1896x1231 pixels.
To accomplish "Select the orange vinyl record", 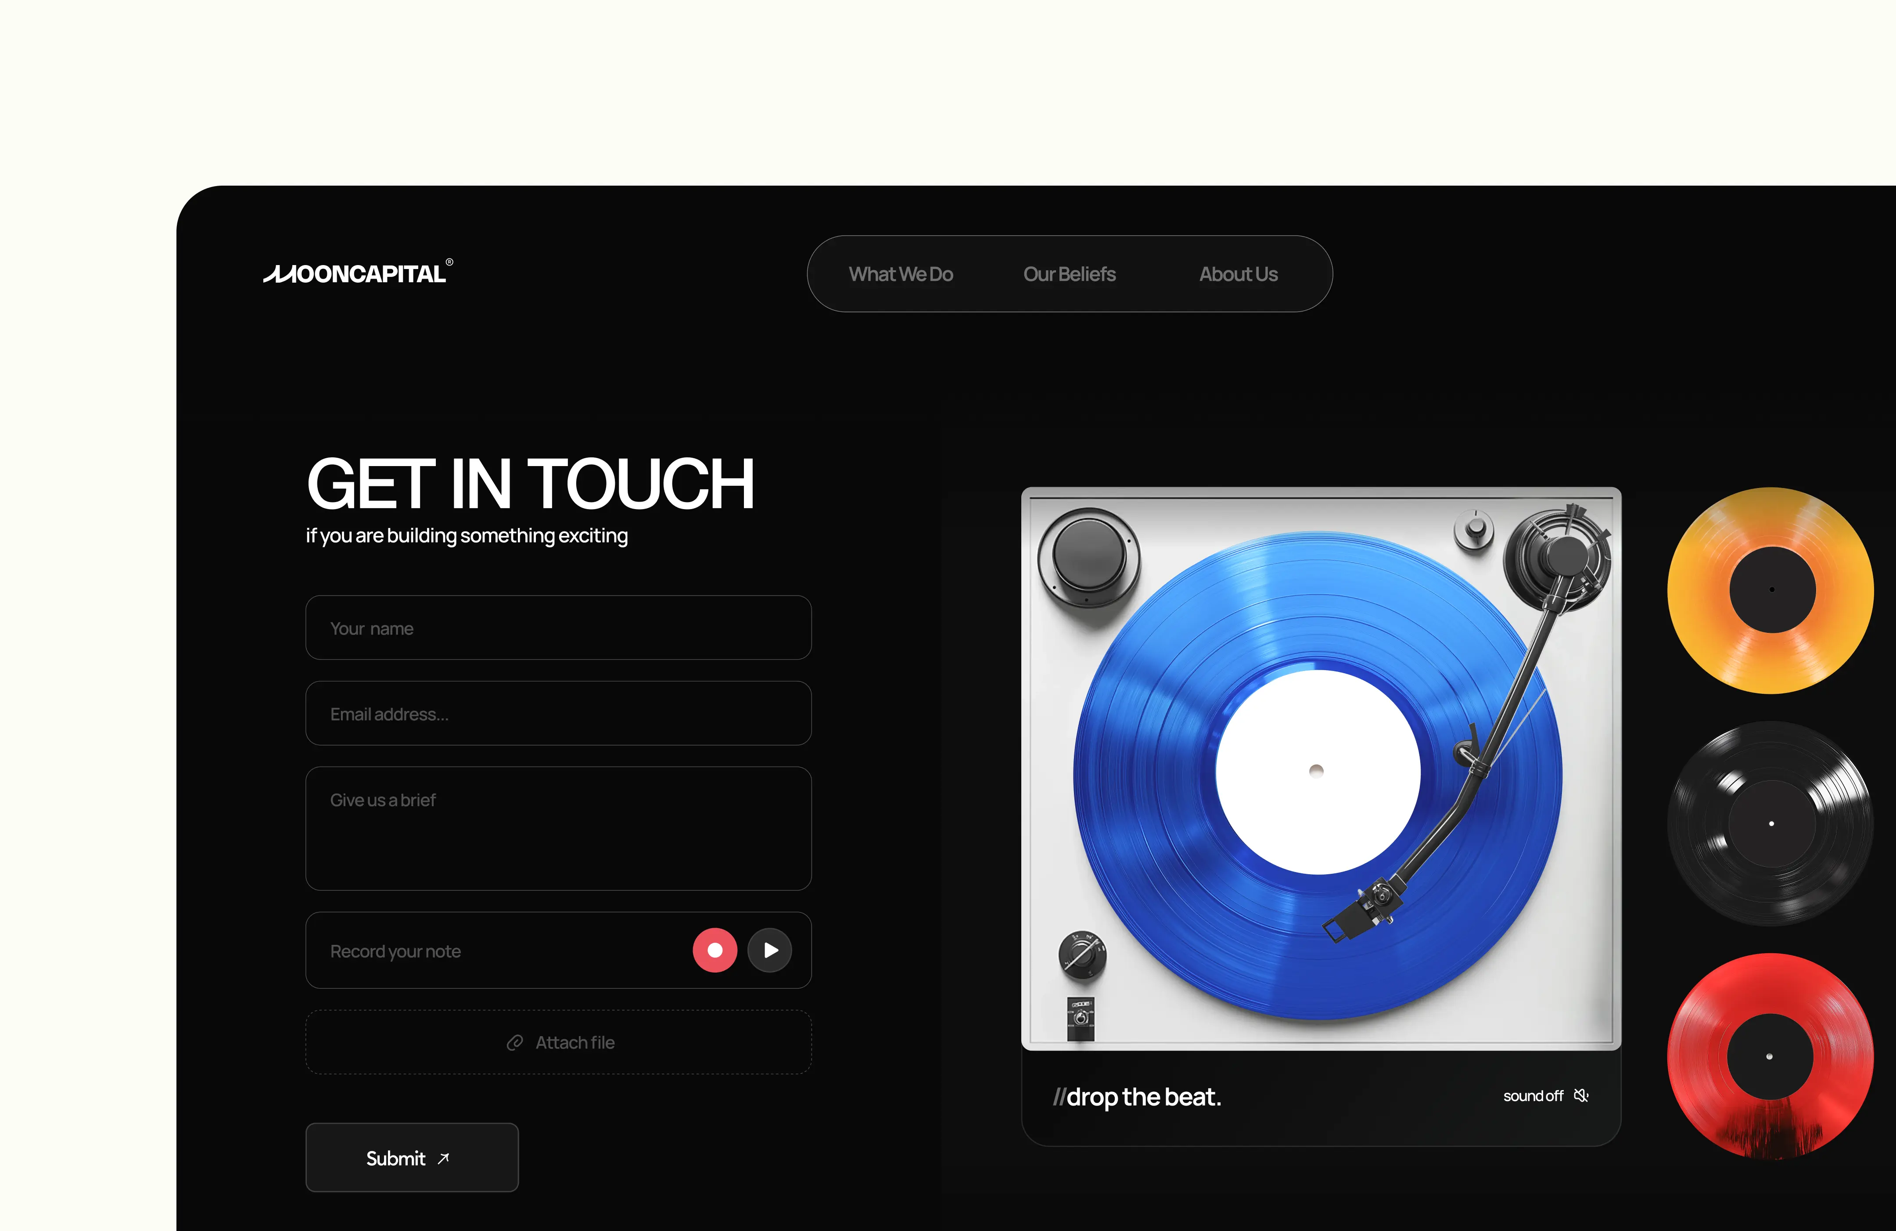I will 1770,590.
